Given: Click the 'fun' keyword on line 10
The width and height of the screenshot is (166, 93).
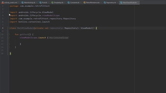Looking at the screenshot, I should tap(17, 34).
